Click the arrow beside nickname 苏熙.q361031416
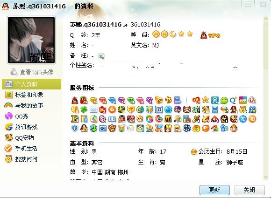271x198 pixels. pos(125,25)
